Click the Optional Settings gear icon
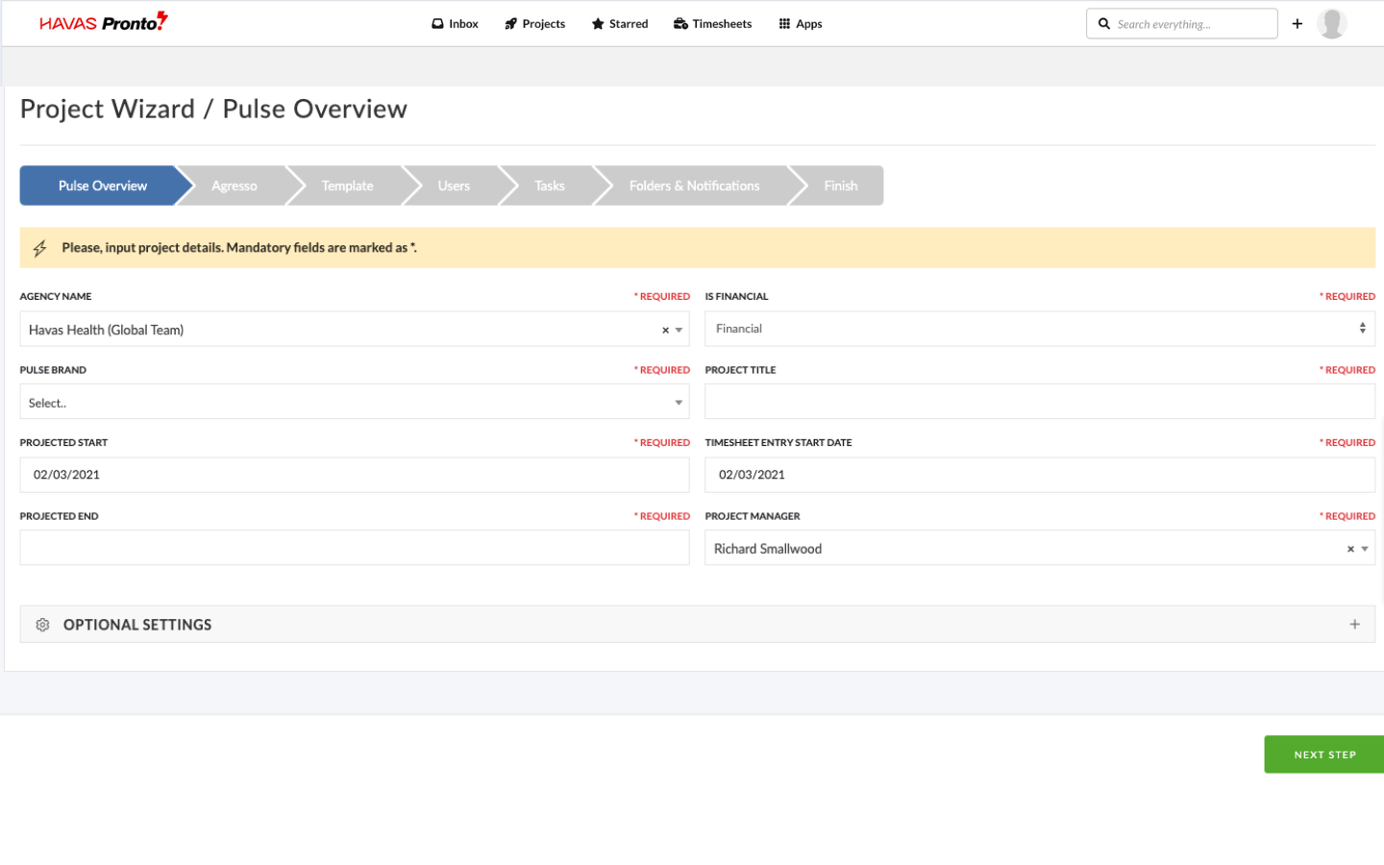This screenshot has width=1384, height=865. click(42, 625)
